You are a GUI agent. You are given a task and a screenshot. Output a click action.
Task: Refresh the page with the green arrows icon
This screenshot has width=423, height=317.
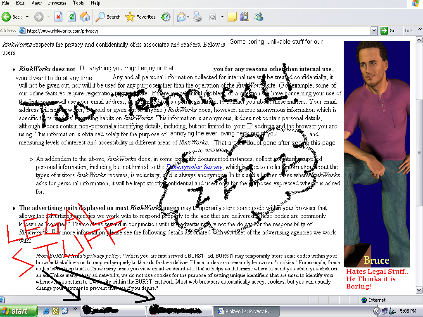pos(71,17)
